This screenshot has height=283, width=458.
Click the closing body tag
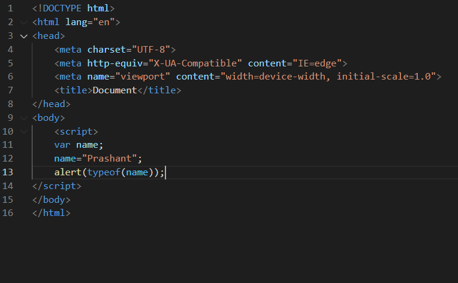52,200
